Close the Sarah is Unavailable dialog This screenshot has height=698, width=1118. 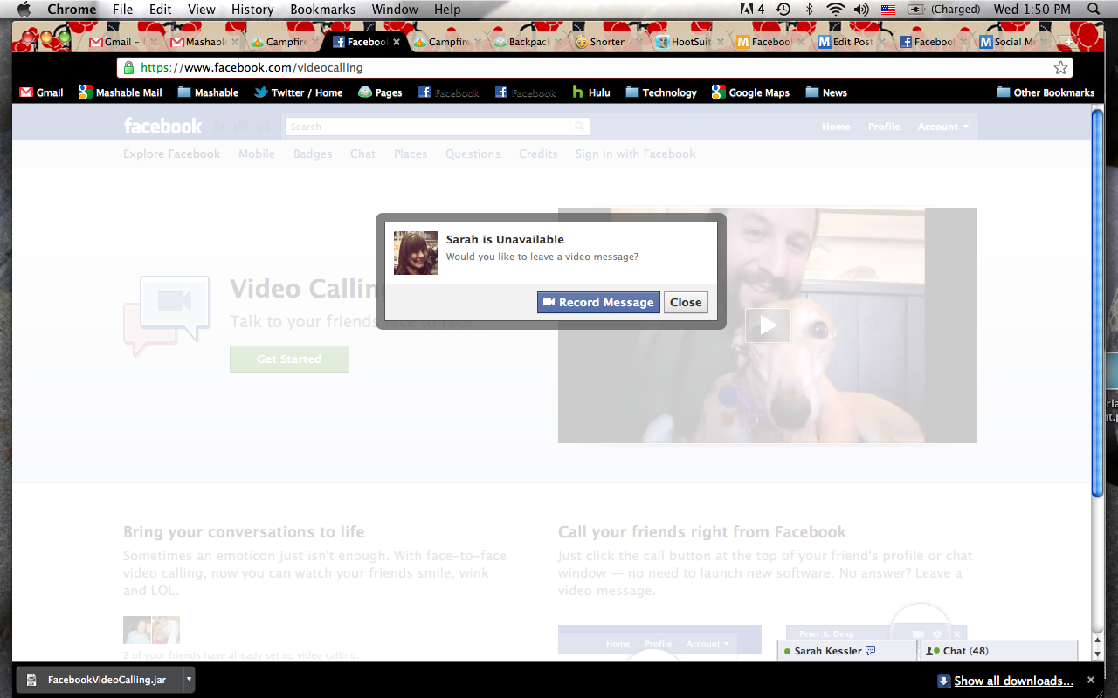pos(686,302)
